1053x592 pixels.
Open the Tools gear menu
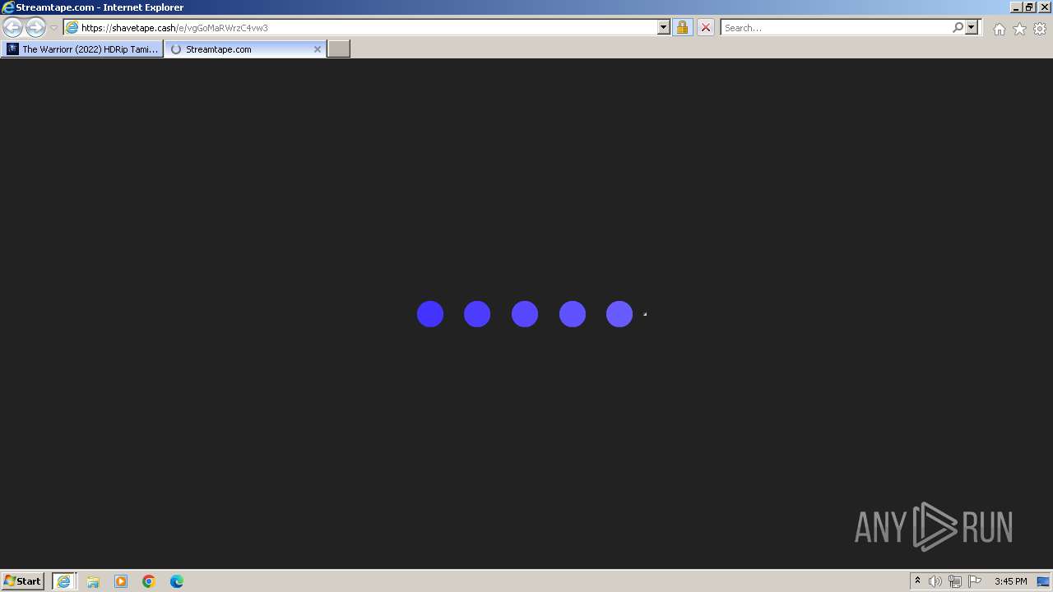tap(1040, 29)
